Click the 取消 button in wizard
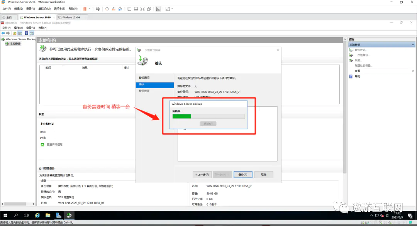The width and height of the screenshot is (417, 226). coord(264,175)
